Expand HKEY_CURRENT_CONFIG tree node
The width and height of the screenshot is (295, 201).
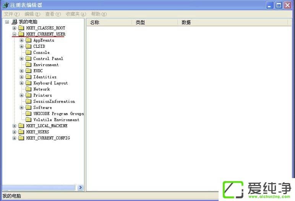point(14,138)
